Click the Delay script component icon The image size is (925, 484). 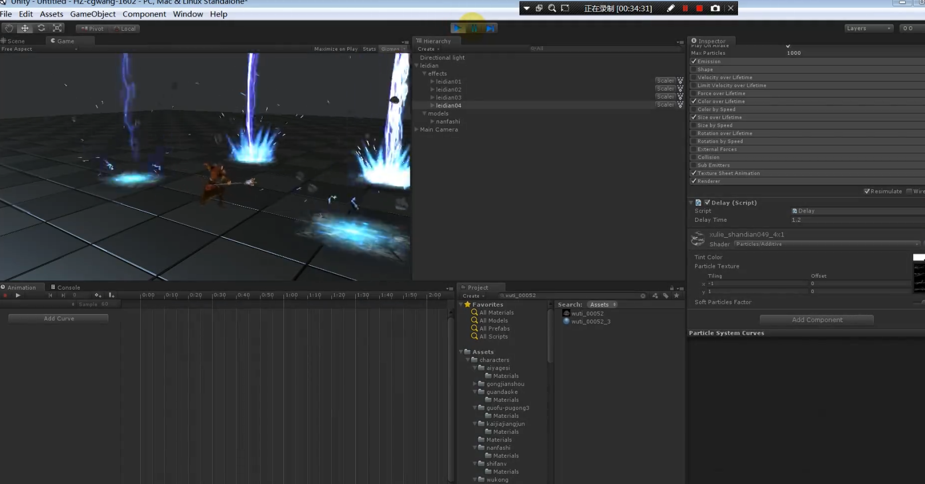tap(699, 203)
